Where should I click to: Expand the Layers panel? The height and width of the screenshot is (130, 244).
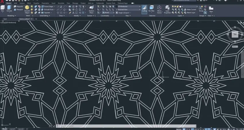[x=181, y=16]
